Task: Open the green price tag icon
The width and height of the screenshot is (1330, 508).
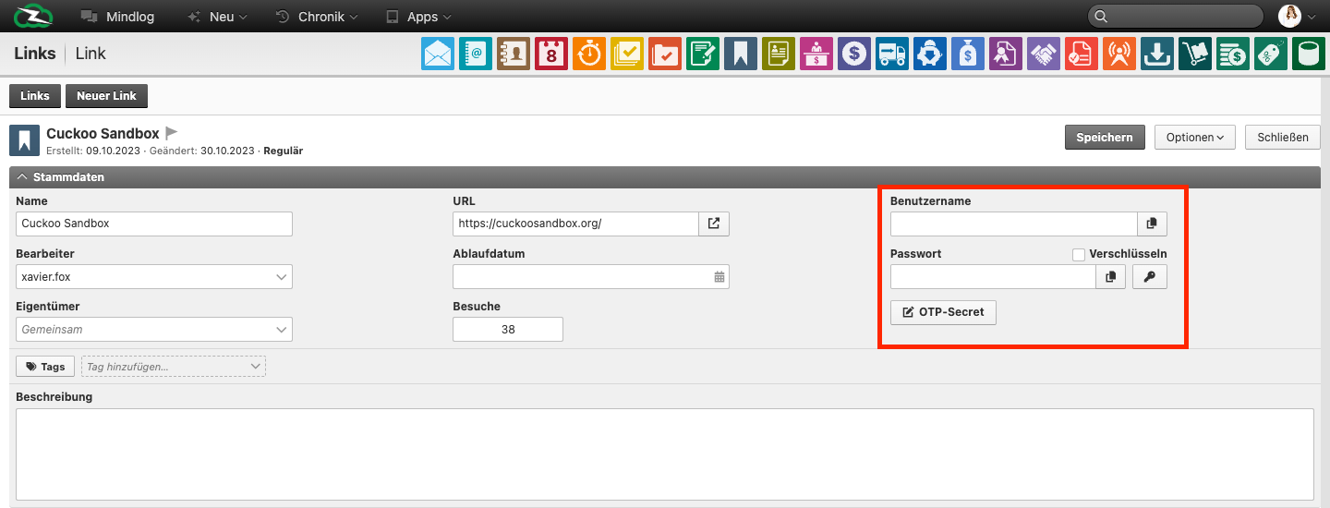Action: [x=1271, y=54]
